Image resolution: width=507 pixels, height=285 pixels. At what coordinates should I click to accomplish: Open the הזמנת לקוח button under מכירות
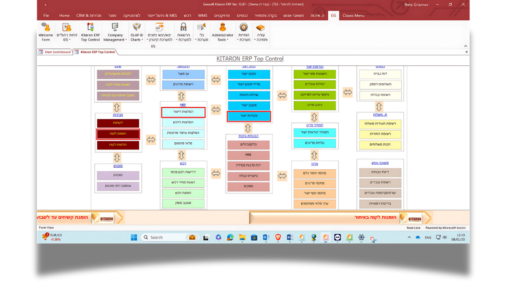coord(118,134)
